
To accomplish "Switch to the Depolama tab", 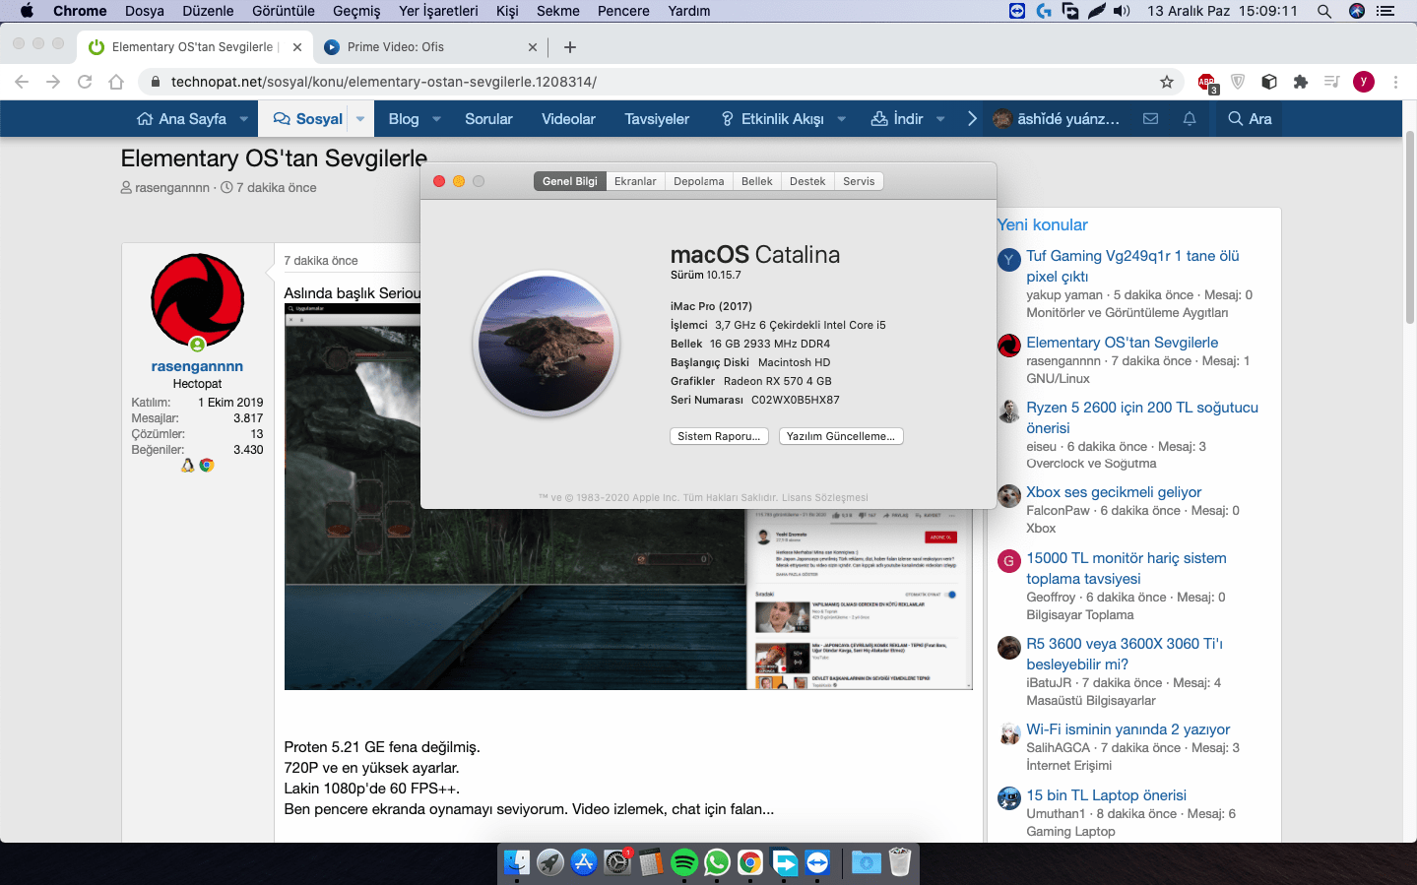I will [698, 181].
